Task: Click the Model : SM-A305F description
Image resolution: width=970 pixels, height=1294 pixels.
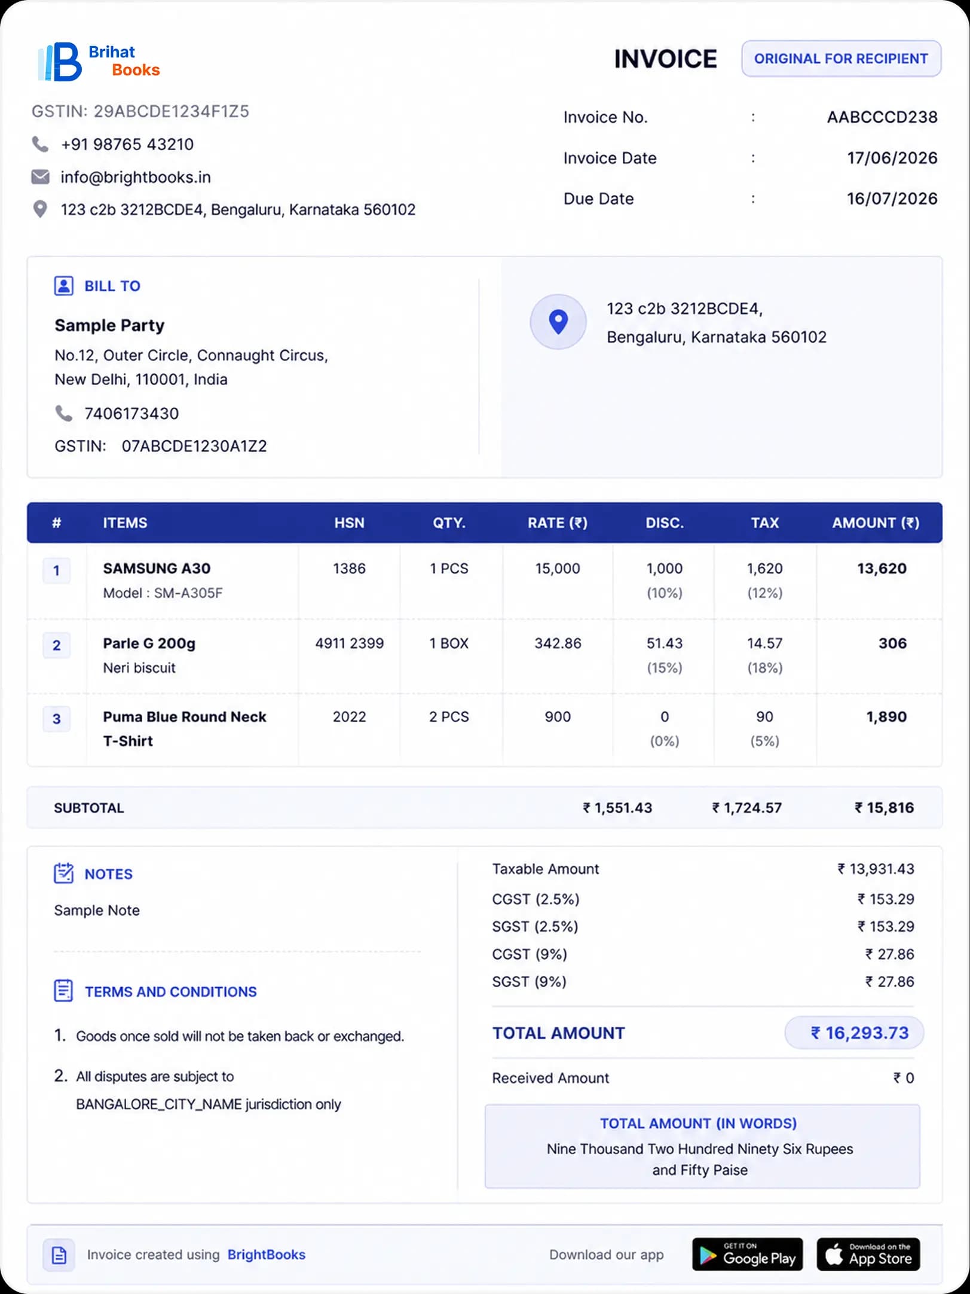Action: tap(163, 593)
